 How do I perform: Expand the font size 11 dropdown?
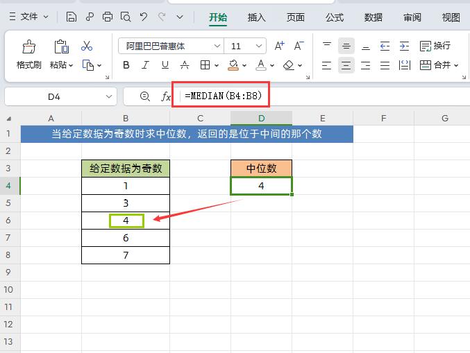(x=259, y=46)
